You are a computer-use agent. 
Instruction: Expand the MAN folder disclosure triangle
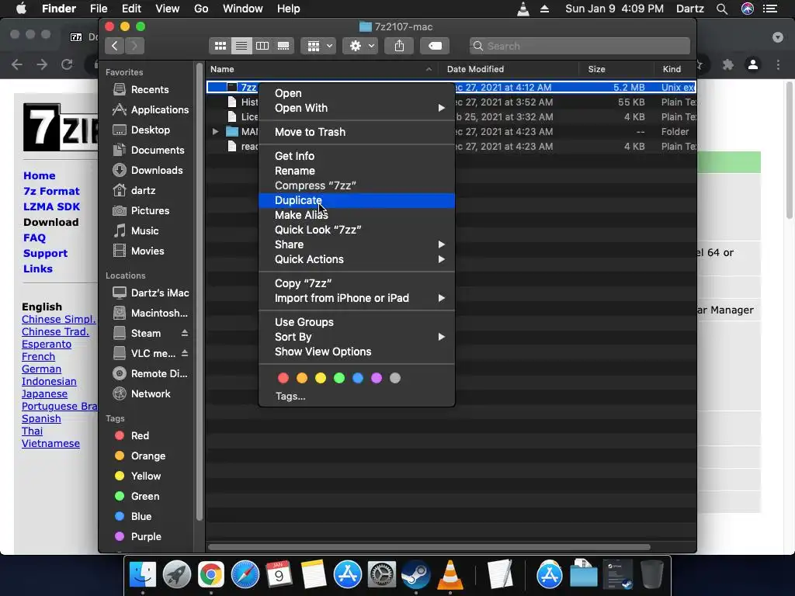(x=216, y=132)
